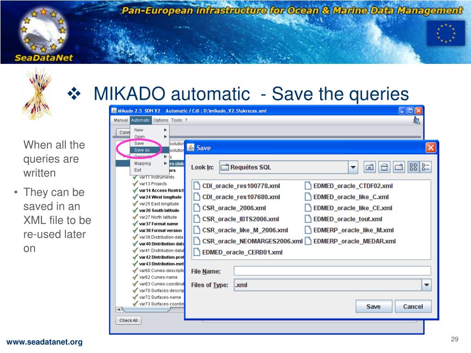Click the left arrow of the horizontal scrollbar
The image size is (471, 353).
[119, 309]
